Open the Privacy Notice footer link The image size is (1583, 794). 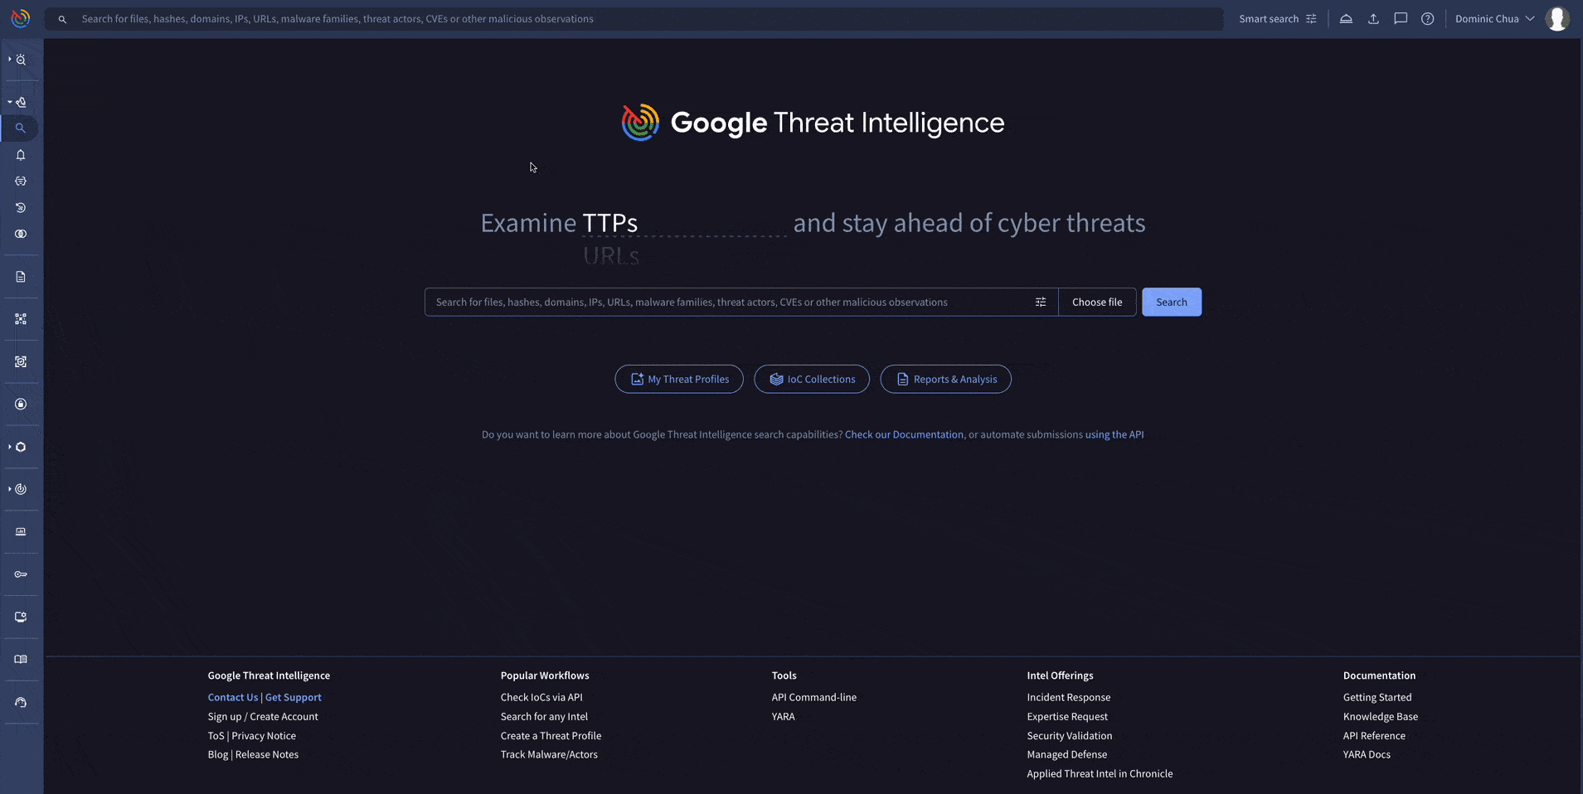264,736
